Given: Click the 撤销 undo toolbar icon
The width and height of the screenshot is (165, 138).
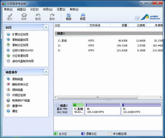Looking at the screenshot, I should pos(38,17).
